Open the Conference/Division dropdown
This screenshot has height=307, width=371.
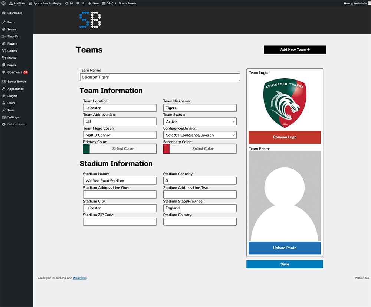pos(200,135)
